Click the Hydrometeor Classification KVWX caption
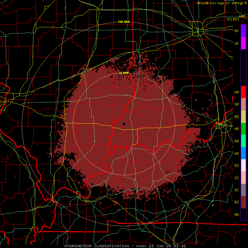This screenshot has height=248, width=248. pos(125,246)
